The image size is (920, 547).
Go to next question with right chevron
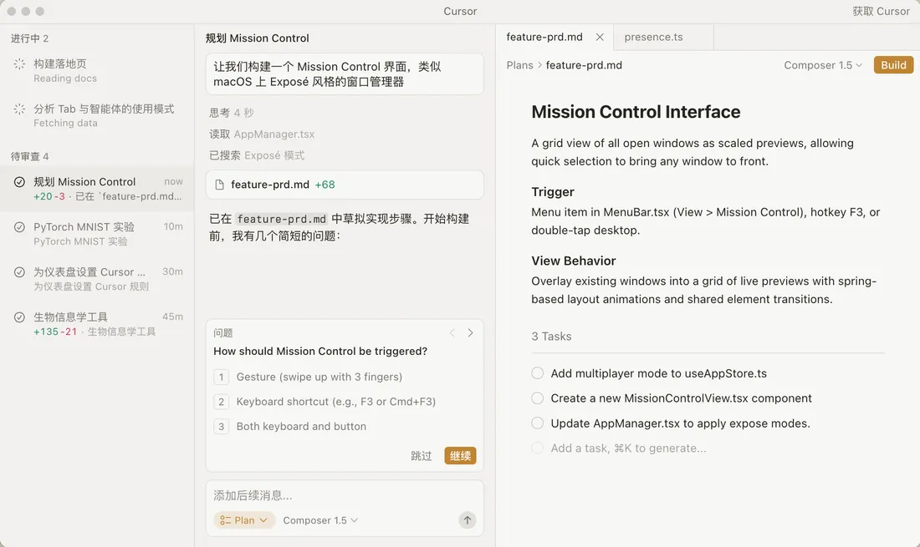470,333
